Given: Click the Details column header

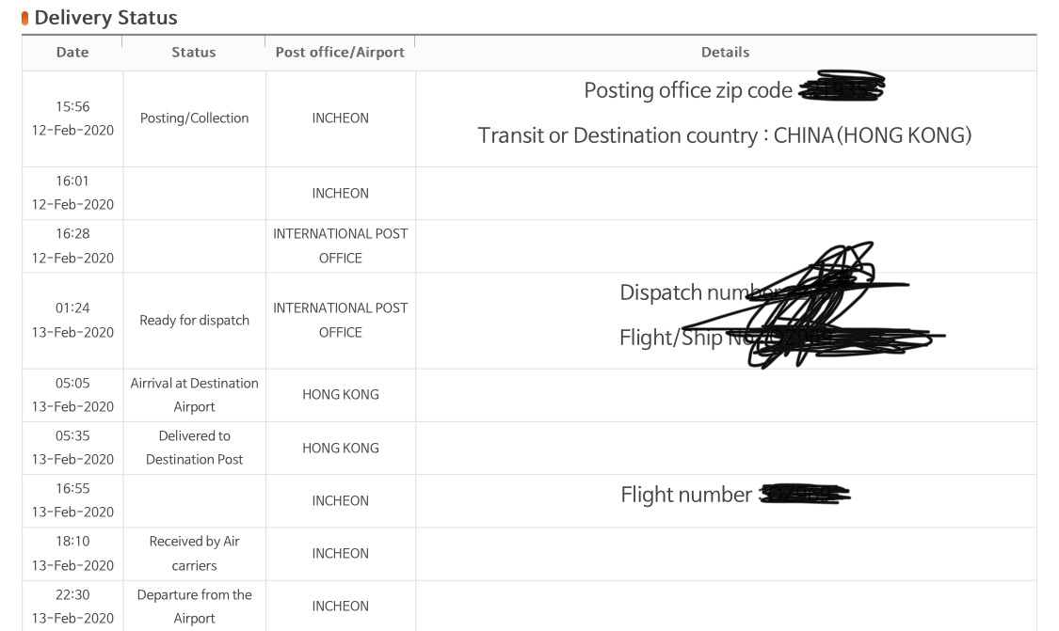Looking at the screenshot, I should (726, 52).
